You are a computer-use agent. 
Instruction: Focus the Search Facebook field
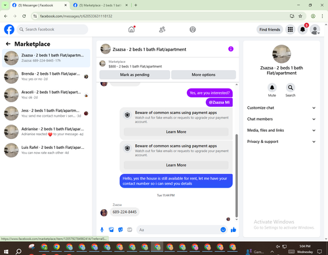tap(52, 29)
